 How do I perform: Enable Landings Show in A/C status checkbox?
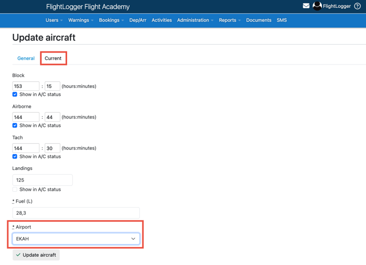pos(15,190)
